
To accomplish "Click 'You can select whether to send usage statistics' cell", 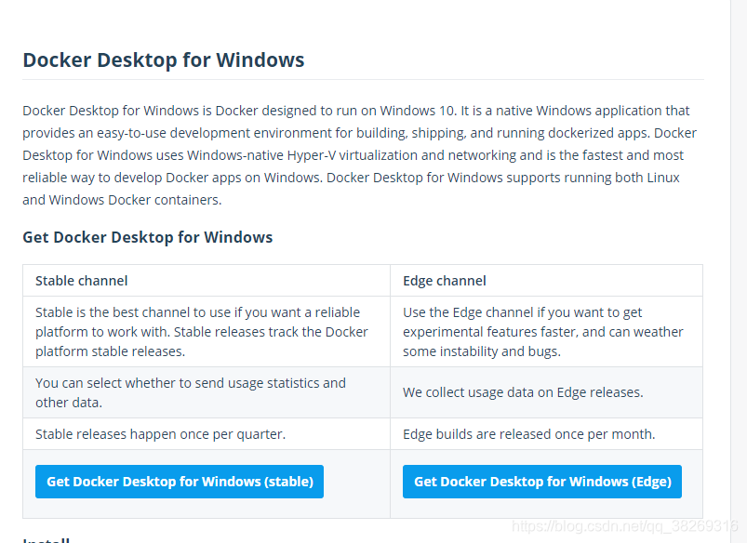I will click(207, 392).
